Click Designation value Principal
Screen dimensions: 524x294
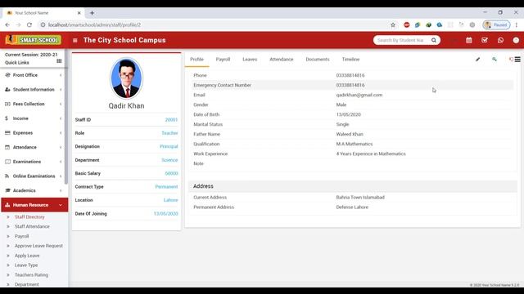click(169, 147)
